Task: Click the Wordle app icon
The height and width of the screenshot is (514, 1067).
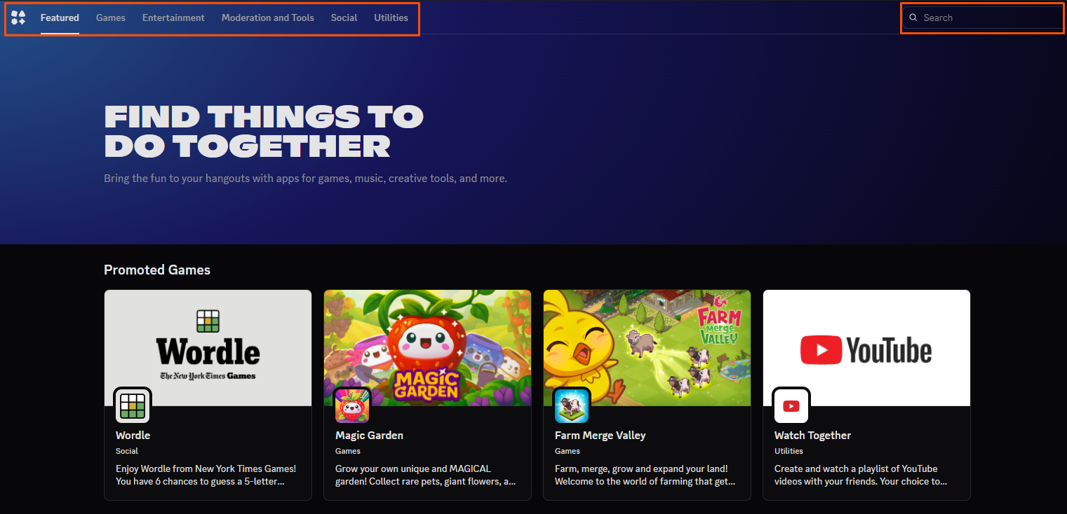Action: pyautogui.click(x=133, y=405)
